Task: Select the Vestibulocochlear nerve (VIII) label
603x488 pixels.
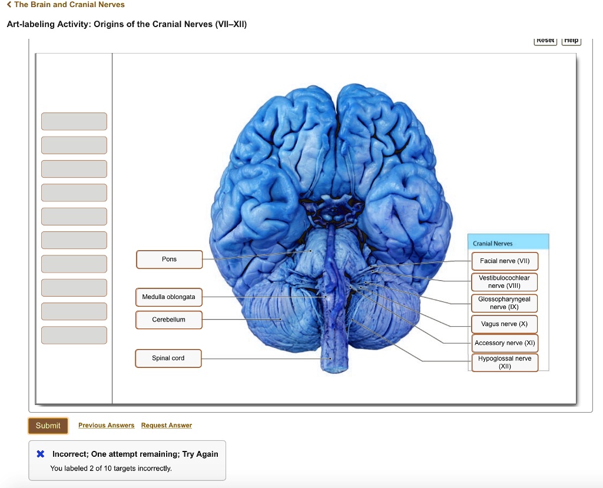Action: click(x=504, y=281)
